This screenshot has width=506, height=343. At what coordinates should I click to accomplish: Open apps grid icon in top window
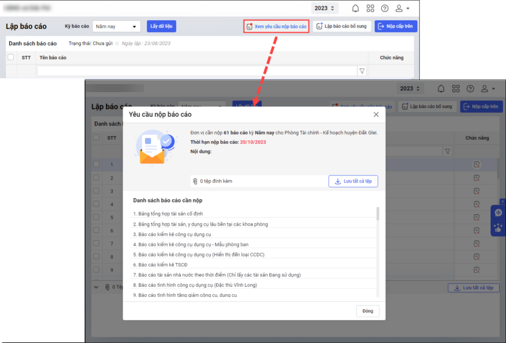pos(370,9)
